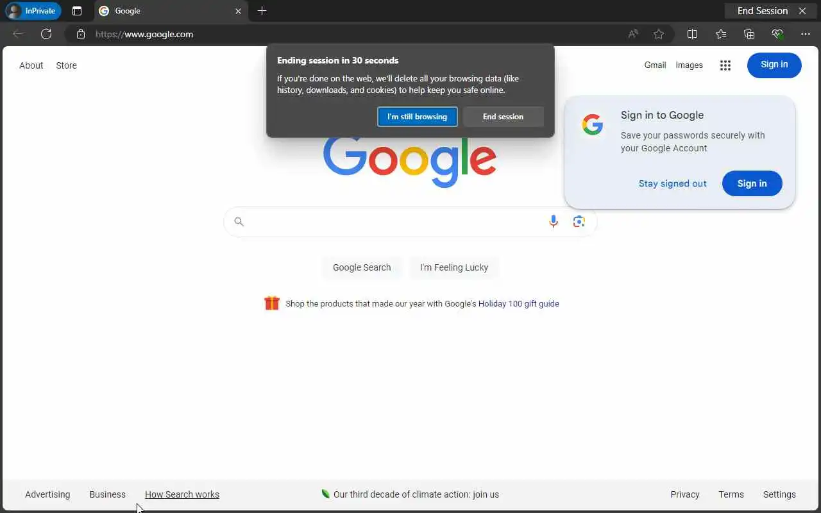Open the Favorites list icon
Viewport: 821px width, 513px height.
[721, 34]
